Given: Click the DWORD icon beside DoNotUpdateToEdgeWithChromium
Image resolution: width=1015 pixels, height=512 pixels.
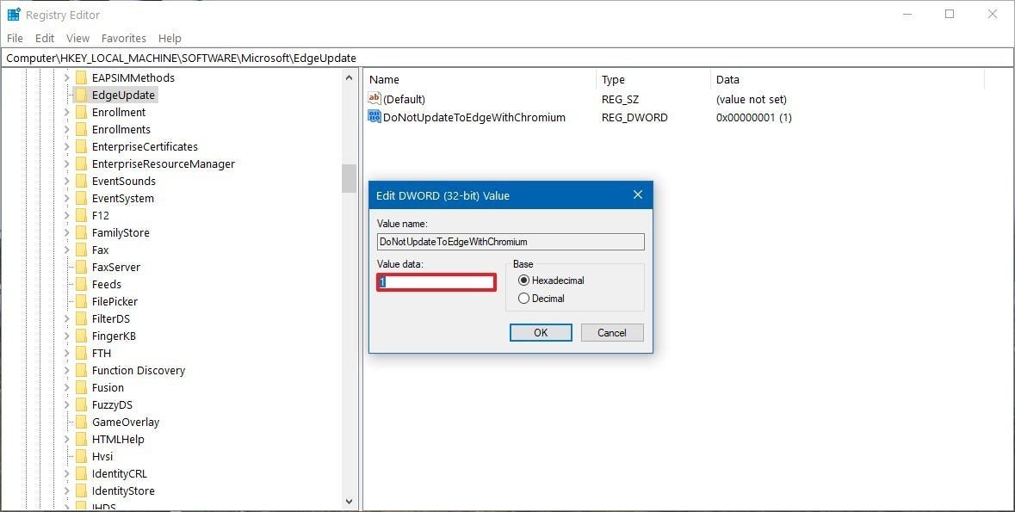Looking at the screenshot, I should coord(374,116).
